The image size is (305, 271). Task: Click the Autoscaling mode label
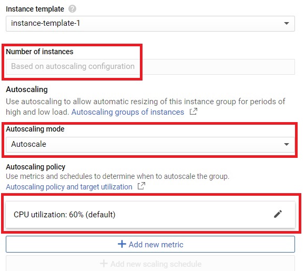tap(35, 129)
